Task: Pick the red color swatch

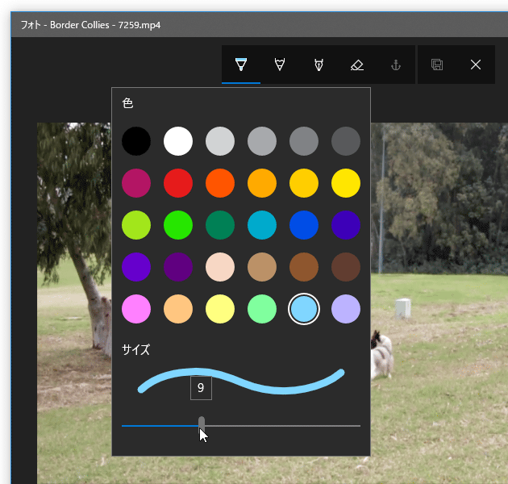Action: 178,183
